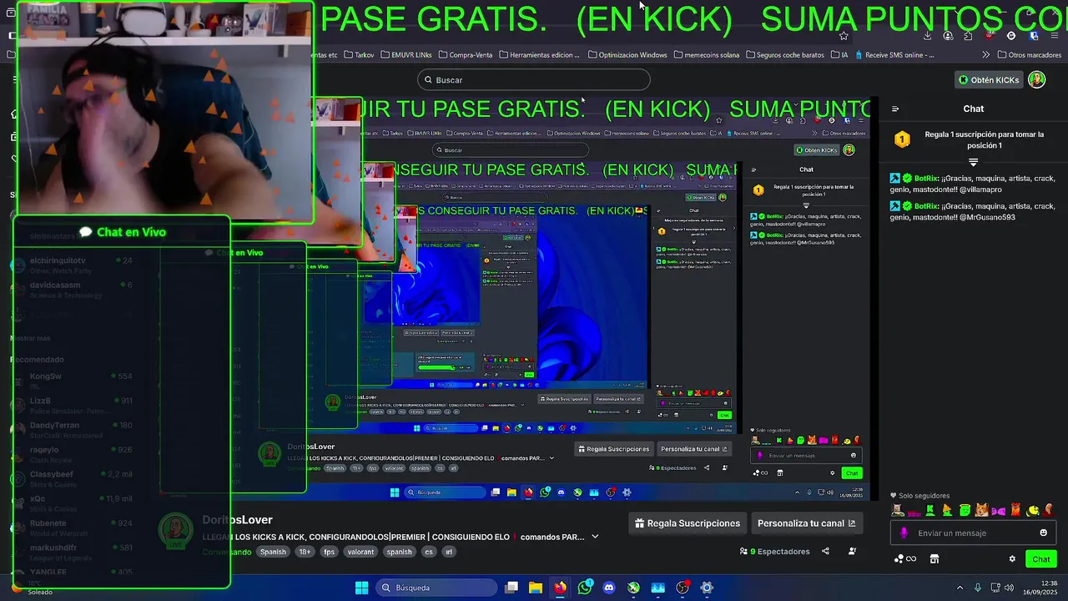Toggle the microphone tray icon

coord(977,588)
